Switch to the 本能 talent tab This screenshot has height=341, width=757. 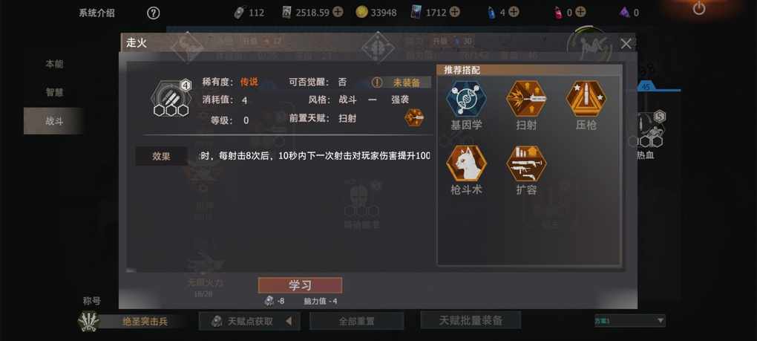[54, 64]
